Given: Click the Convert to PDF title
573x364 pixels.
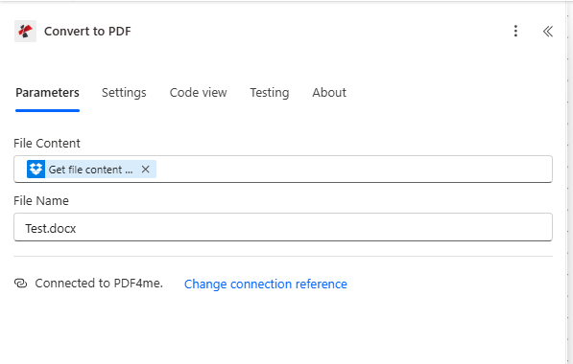Looking at the screenshot, I should pyautogui.click(x=87, y=32).
